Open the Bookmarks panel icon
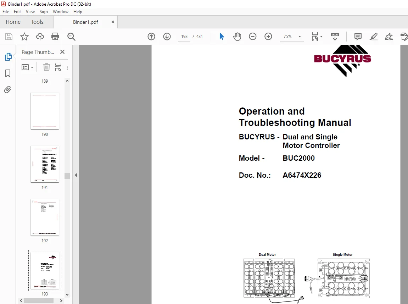 click(8, 73)
